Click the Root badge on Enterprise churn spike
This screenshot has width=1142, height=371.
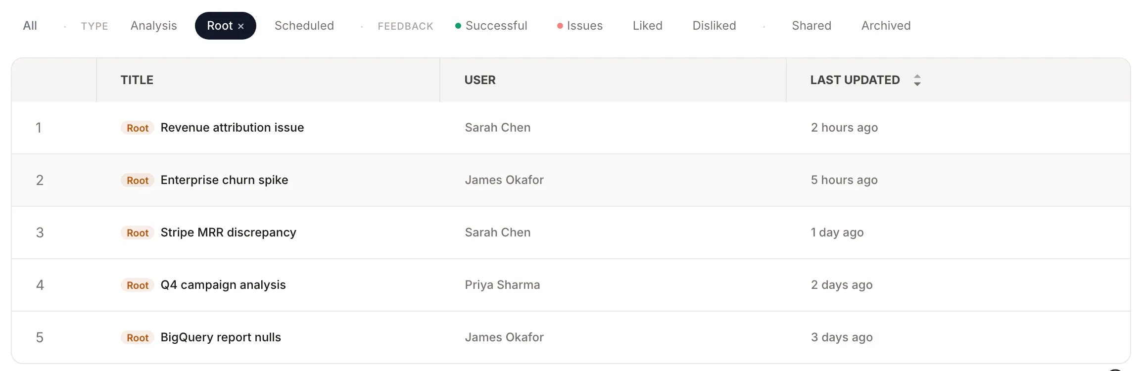coord(137,180)
